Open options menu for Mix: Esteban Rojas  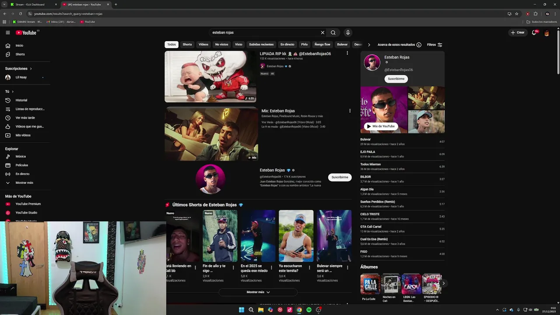coord(350,111)
